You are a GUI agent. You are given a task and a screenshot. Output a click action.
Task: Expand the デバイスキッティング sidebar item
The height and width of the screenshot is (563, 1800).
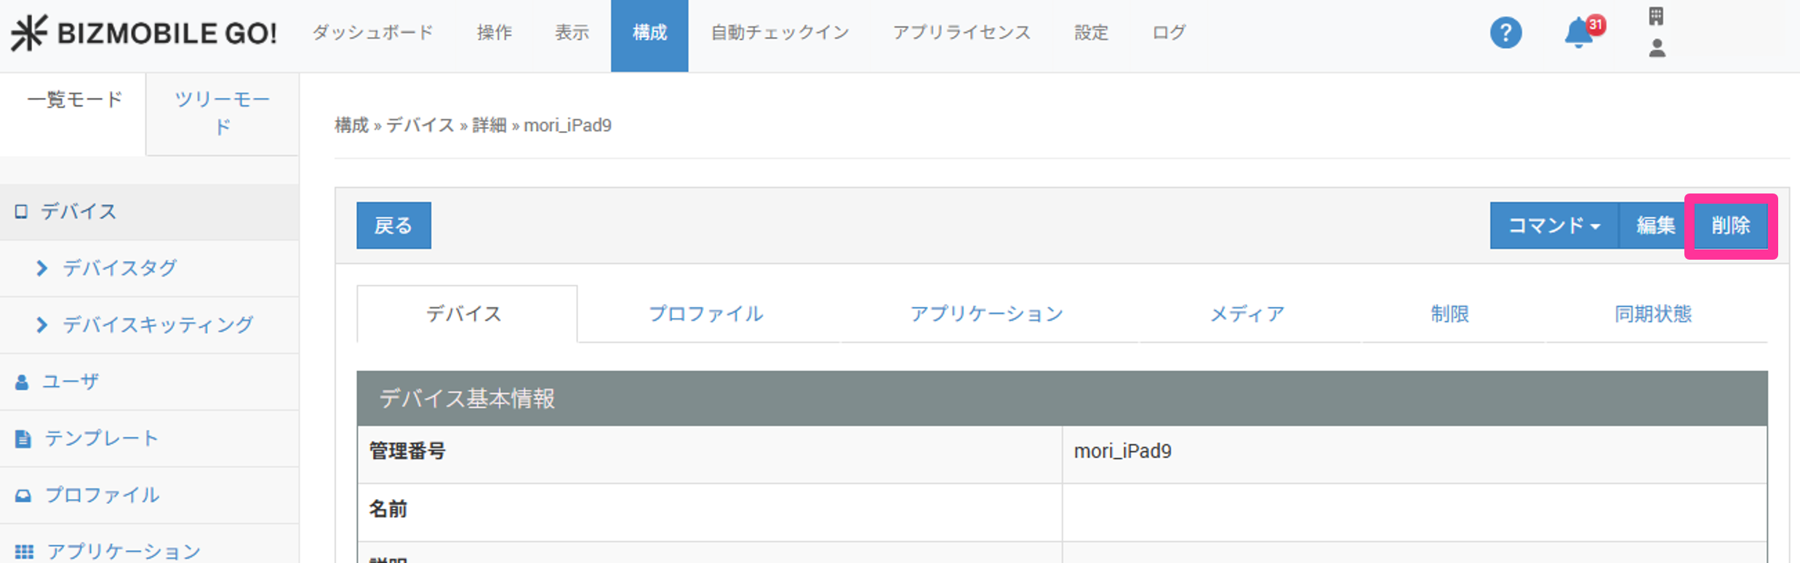(x=158, y=325)
